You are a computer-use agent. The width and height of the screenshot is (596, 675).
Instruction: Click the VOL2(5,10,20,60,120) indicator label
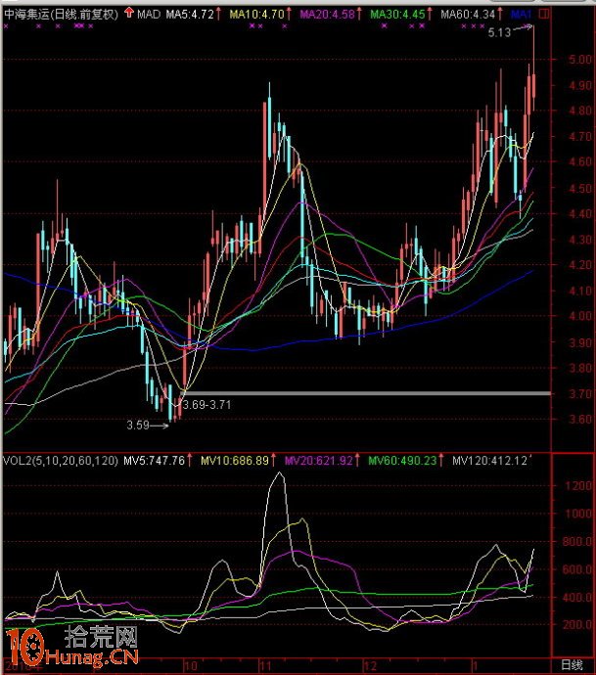[61, 461]
